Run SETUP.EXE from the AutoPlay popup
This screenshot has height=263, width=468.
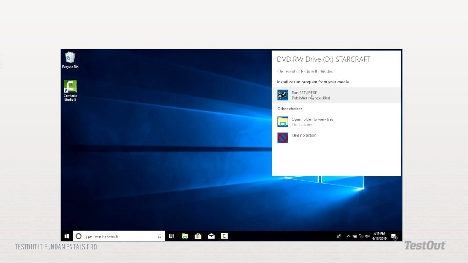point(336,95)
